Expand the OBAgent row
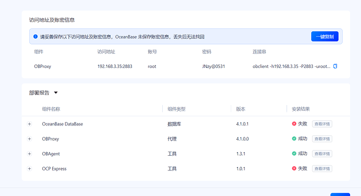Image resolution: width=361 pixels, height=196 pixels. (x=29, y=154)
